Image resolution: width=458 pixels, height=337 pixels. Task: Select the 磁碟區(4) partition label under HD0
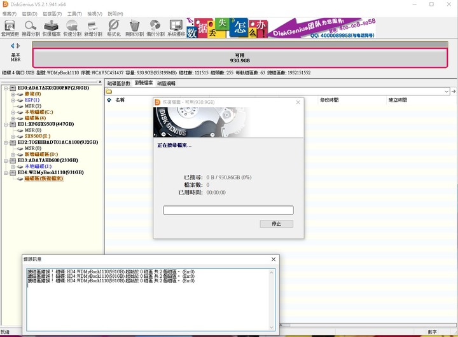(x=36, y=118)
